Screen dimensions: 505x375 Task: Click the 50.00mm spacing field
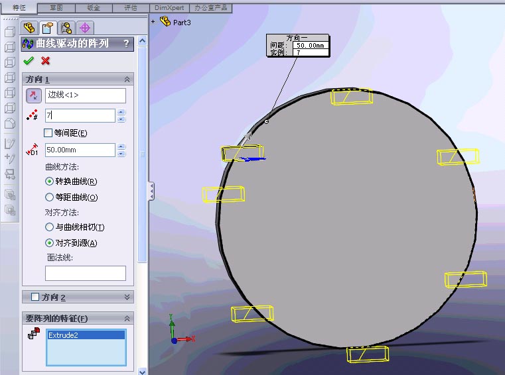(x=80, y=150)
